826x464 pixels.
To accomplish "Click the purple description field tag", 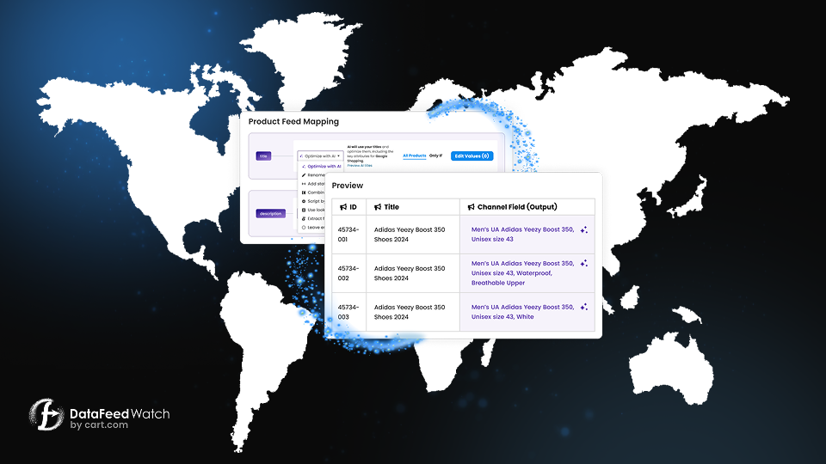I will point(270,213).
